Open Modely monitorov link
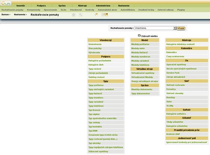210x155 pixels. click(141, 56)
